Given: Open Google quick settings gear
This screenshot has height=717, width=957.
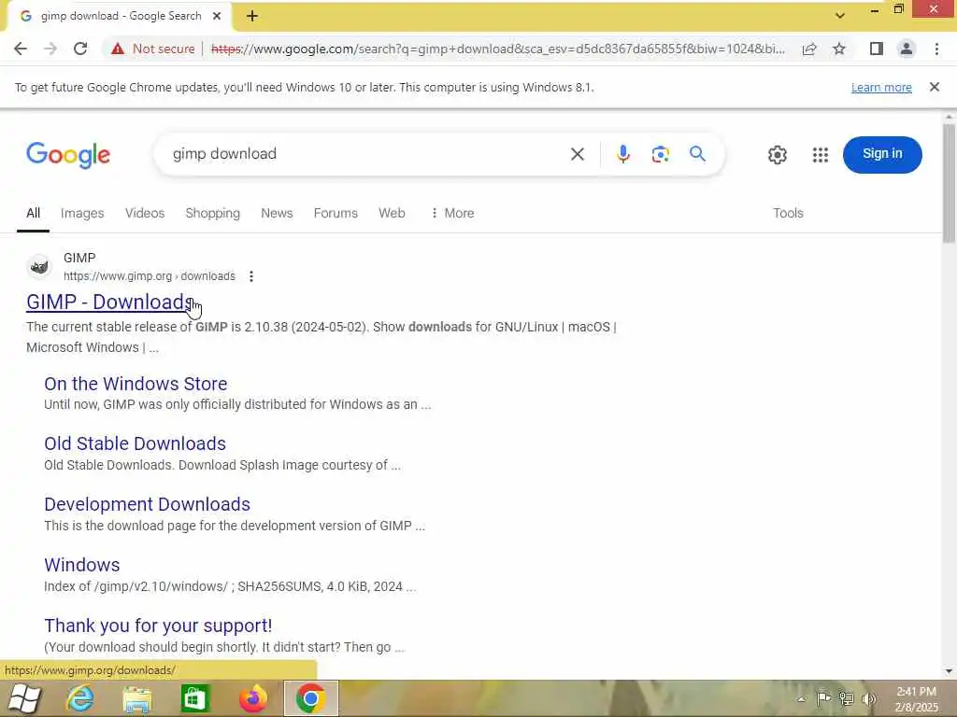Looking at the screenshot, I should coord(777,155).
